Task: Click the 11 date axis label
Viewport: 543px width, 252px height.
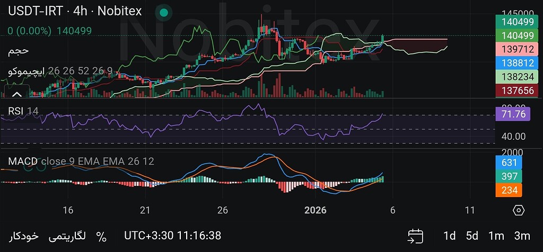Action: tap(470, 210)
